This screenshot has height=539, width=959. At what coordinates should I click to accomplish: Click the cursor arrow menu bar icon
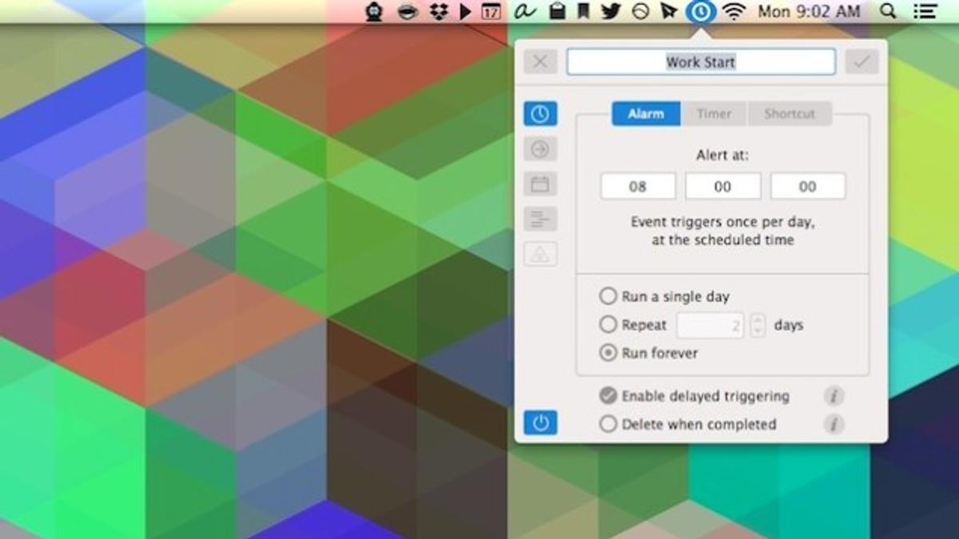coord(668,11)
